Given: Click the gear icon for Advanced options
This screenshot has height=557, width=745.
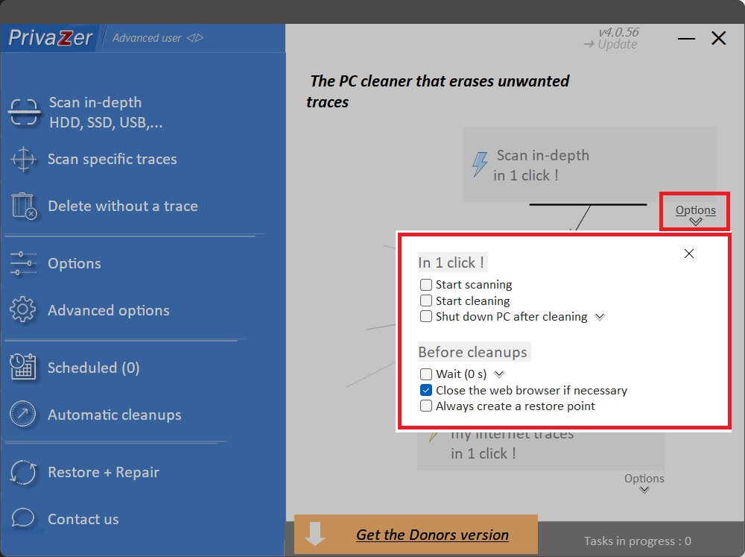Looking at the screenshot, I should [x=23, y=310].
